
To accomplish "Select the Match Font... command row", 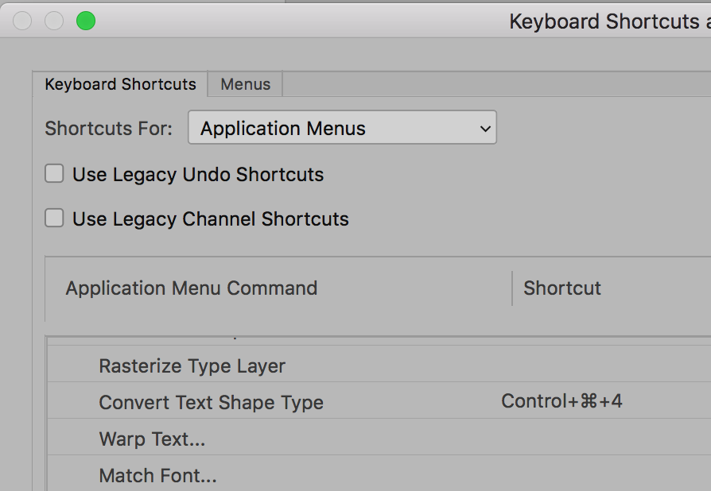I will pos(157,476).
